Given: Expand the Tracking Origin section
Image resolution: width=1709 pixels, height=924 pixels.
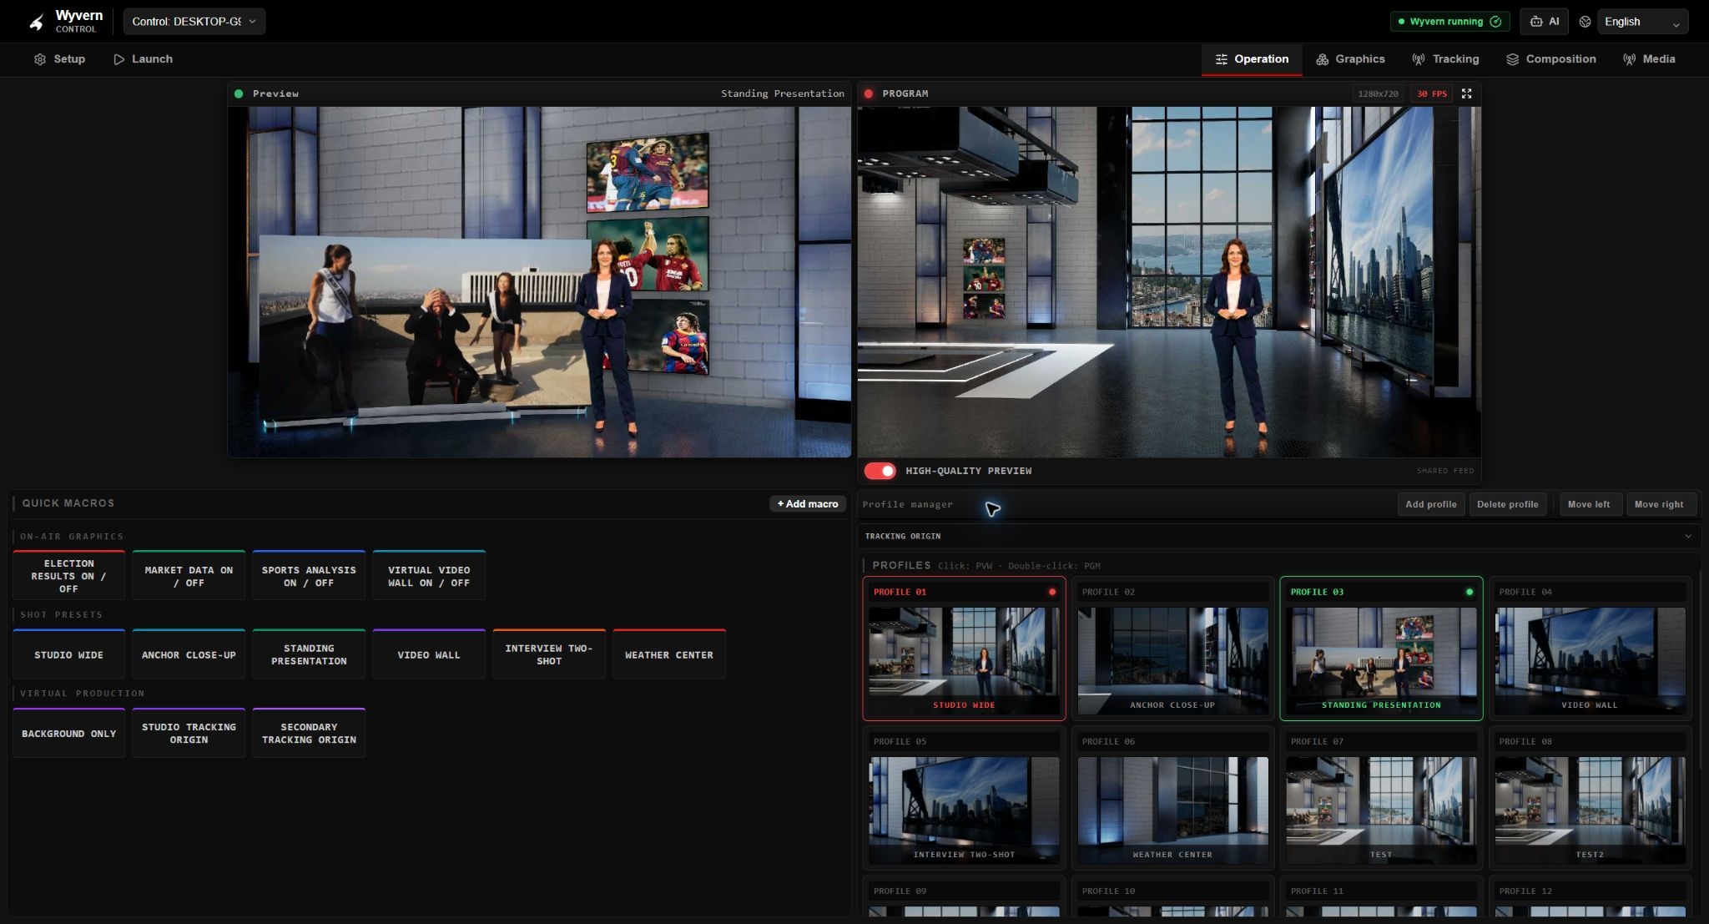Looking at the screenshot, I should pyautogui.click(x=1279, y=536).
